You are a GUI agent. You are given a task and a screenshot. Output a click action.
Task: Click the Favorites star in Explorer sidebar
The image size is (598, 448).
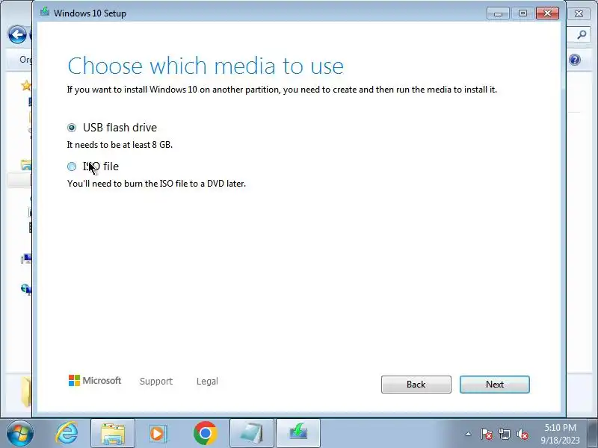click(26, 85)
